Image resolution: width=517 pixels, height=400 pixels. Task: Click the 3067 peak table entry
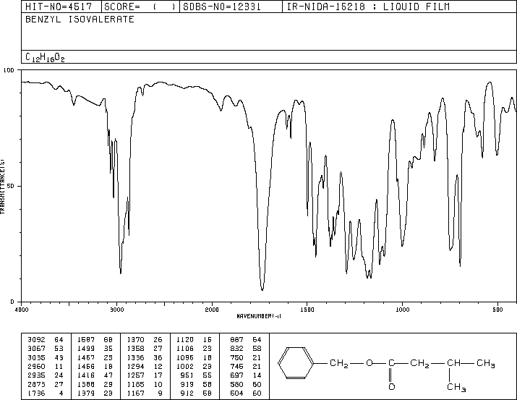click(46, 349)
